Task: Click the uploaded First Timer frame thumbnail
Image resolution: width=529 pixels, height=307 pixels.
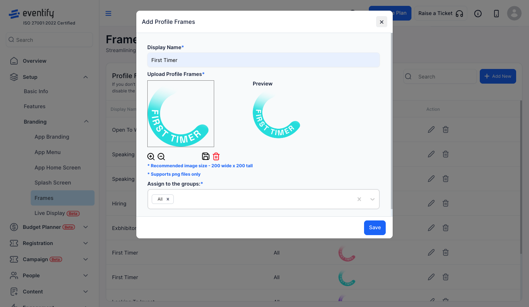Action: click(x=181, y=114)
